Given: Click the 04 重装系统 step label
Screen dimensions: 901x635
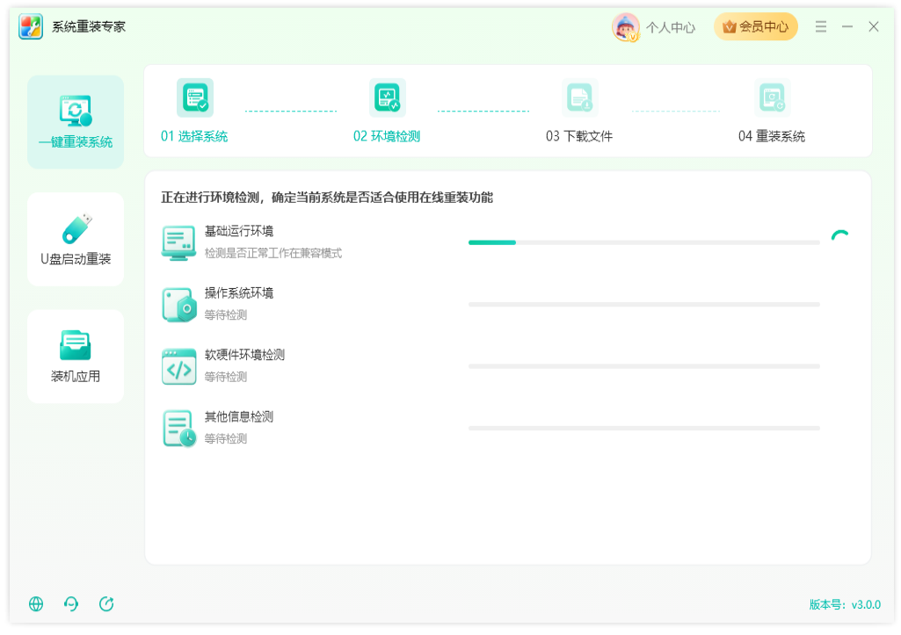Looking at the screenshot, I should 772,136.
